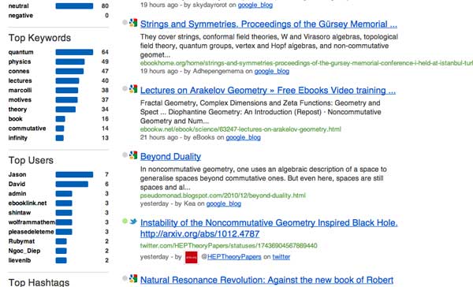Click Twitter bird icon beside Instability result
This screenshot has height=287, width=473.
(x=133, y=222)
